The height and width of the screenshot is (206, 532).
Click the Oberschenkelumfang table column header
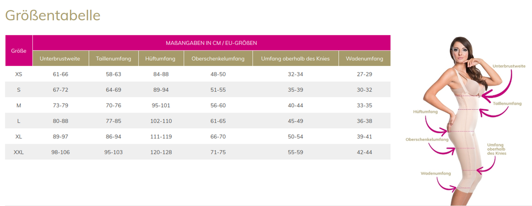point(214,59)
